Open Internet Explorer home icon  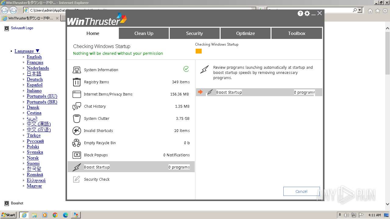tap(370, 11)
